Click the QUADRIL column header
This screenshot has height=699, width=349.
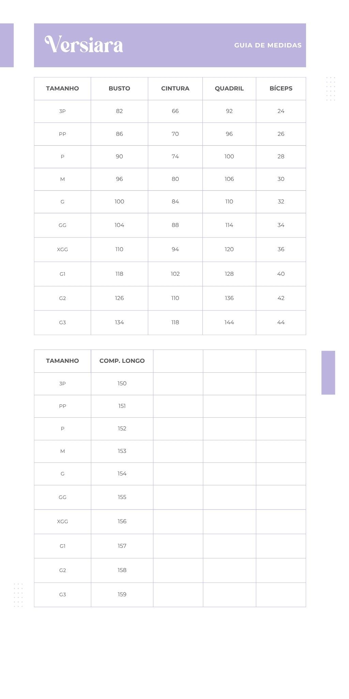click(229, 88)
